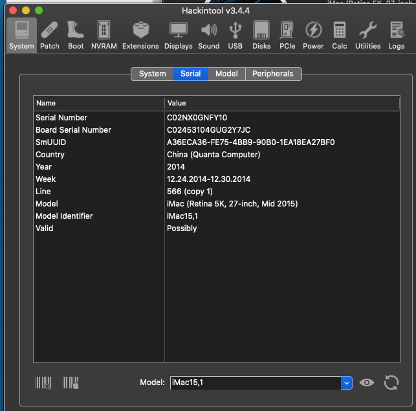Click the barcode Apple check icon
This screenshot has height=411, width=416.
pos(71,383)
